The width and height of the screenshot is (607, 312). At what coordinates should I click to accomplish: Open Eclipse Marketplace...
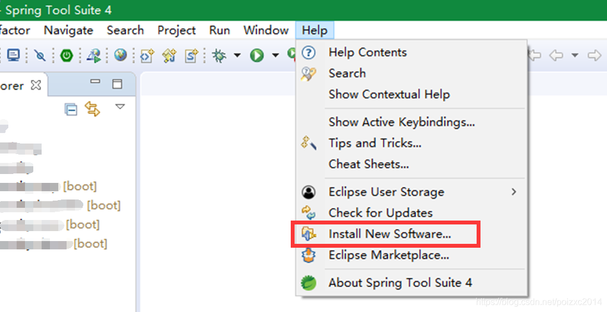411,255
